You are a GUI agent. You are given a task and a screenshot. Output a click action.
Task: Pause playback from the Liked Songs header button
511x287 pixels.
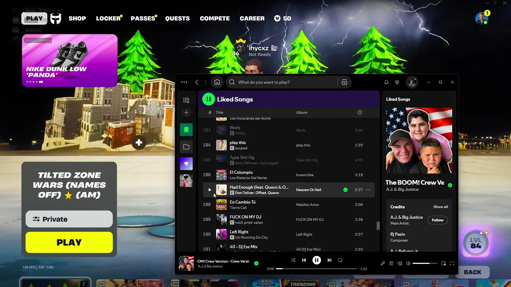click(x=208, y=99)
